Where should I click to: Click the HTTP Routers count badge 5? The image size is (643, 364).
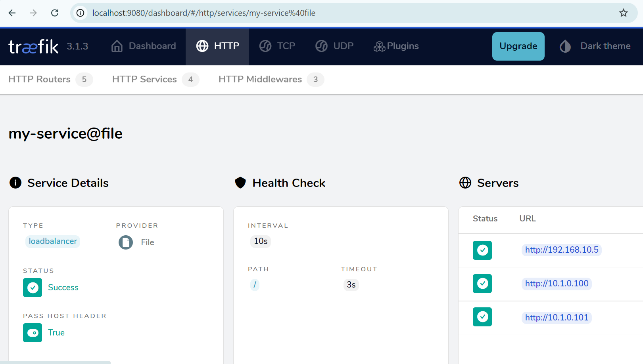coord(84,80)
